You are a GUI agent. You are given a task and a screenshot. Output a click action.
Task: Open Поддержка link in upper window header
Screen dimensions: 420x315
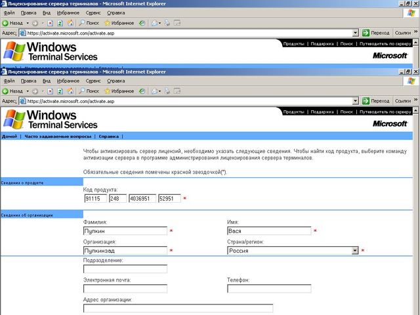click(x=322, y=44)
